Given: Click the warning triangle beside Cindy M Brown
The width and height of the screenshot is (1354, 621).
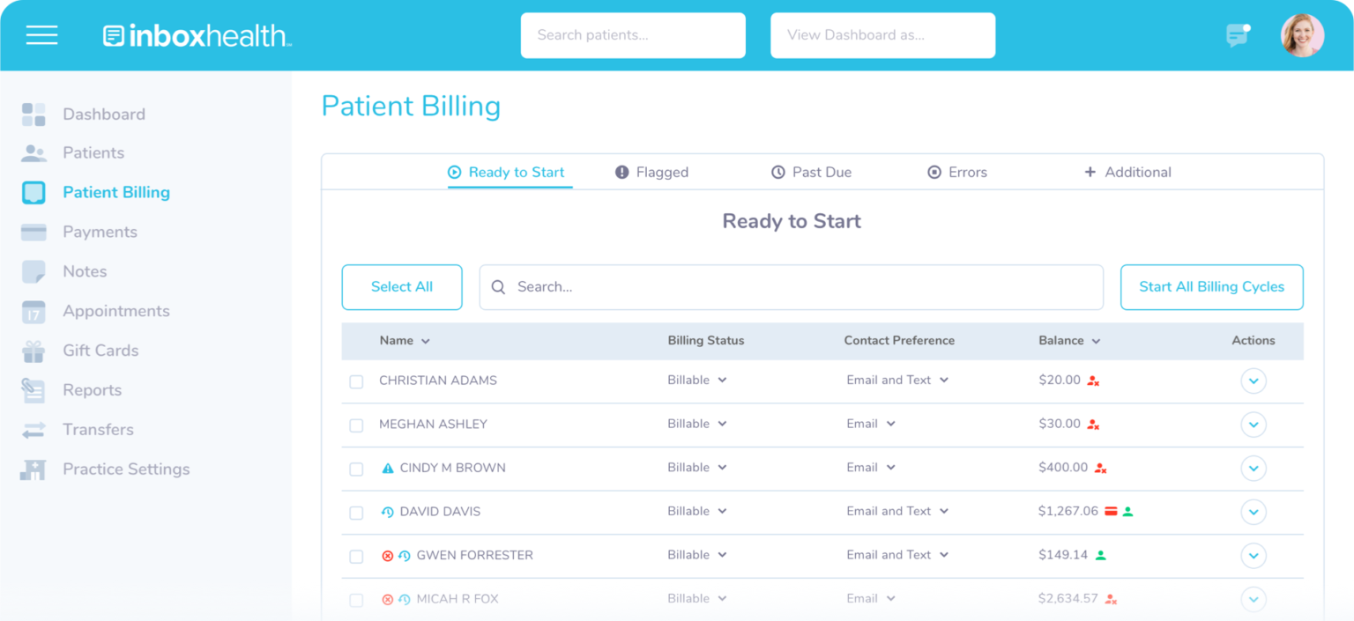Looking at the screenshot, I should [x=388, y=468].
